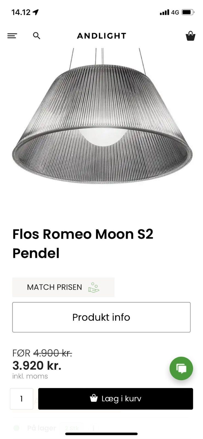
Task: Click the crossed-out 4.900 kr. price
Action: [x=53, y=353]
